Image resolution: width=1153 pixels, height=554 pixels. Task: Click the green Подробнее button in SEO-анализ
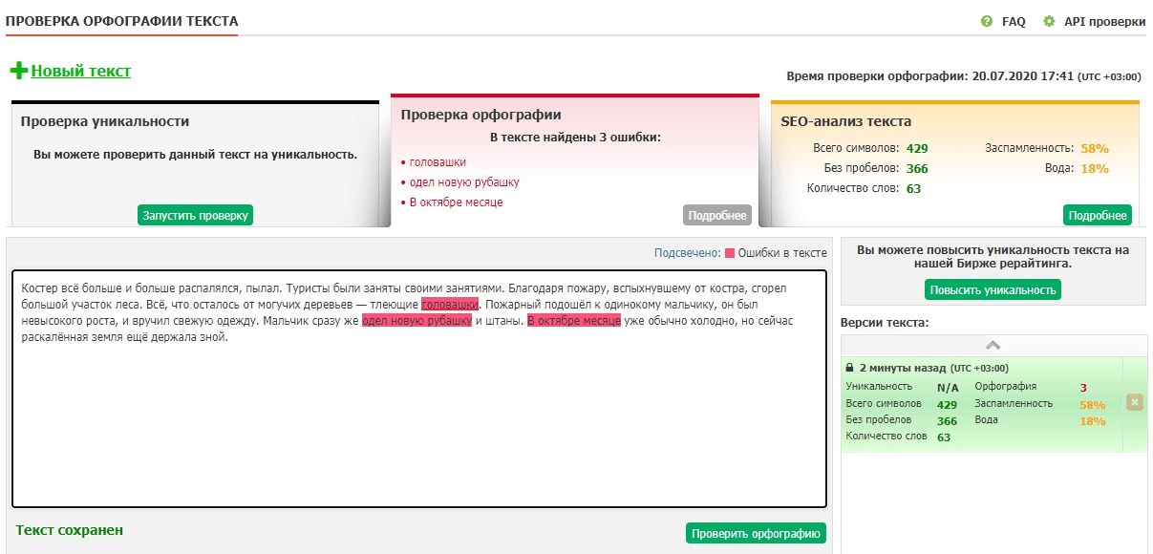coord(1097,216)
